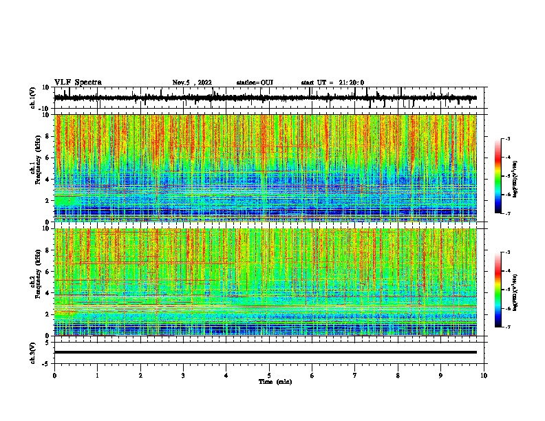The image size is (545, 421).
Task: Click the 4 kHz tick label of ch.1 spectrogram
Action: pyautogui.click(x=48, y=180)
